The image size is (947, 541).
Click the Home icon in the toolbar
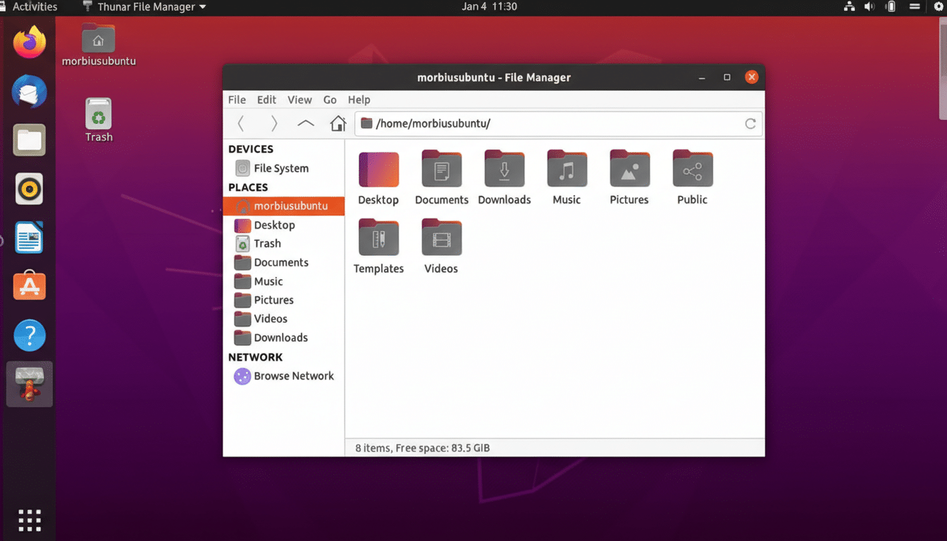coord(338,123)
